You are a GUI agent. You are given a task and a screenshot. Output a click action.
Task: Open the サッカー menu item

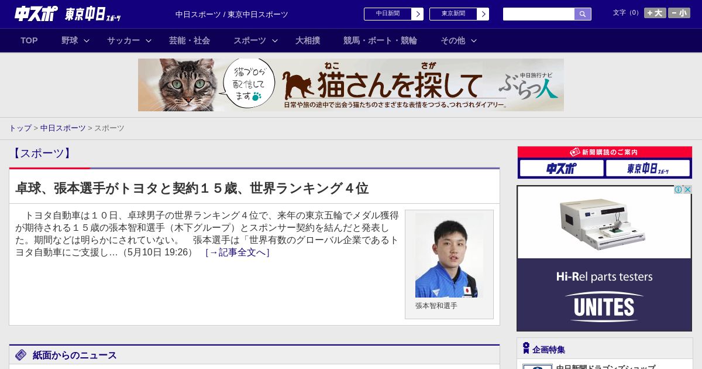point(123,40)
